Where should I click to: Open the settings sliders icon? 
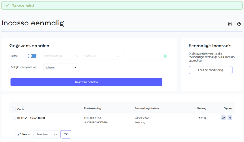tap(230, 24)
